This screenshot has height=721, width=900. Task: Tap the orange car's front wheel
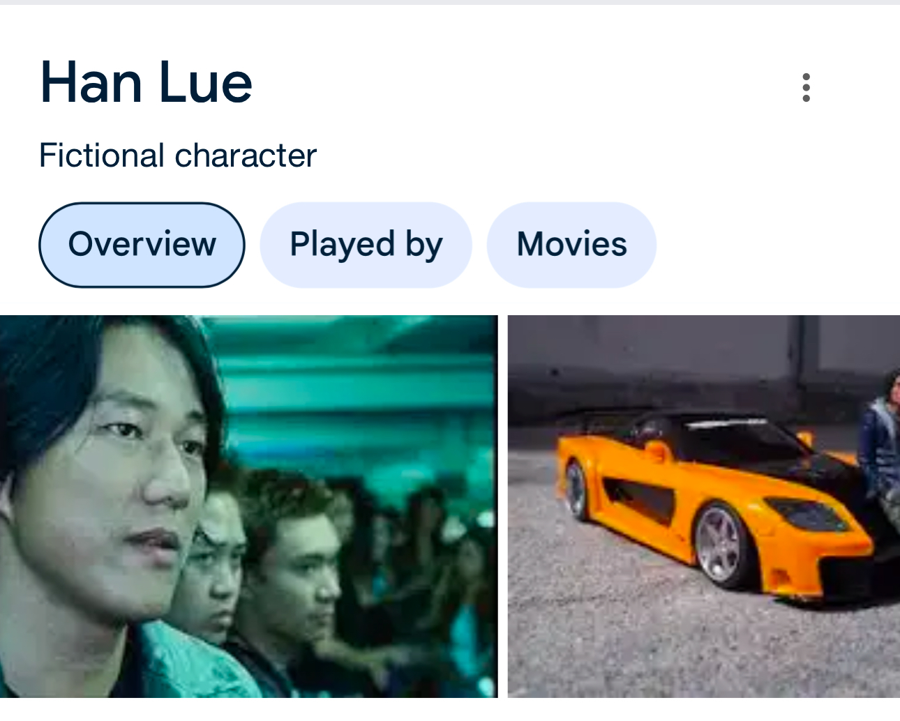pyautogui.click(x=721, y=544)
